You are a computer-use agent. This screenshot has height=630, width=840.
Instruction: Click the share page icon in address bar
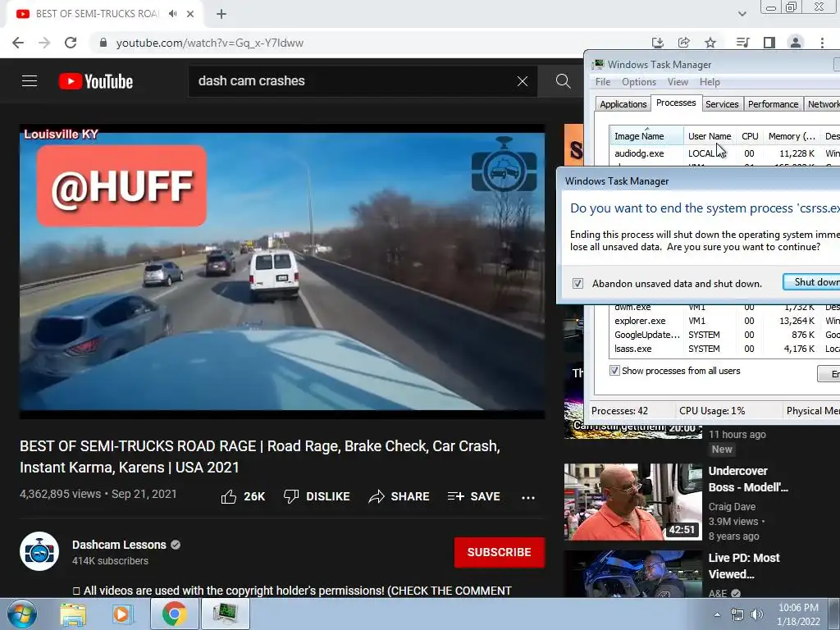(683, 43)
